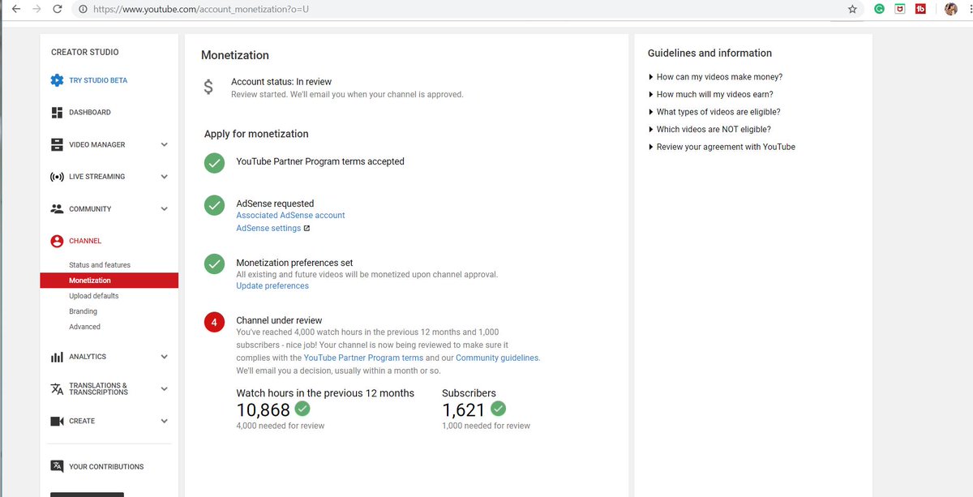Click the '4,000 needed for review' text
973x497 pixels.
[281, 426]
